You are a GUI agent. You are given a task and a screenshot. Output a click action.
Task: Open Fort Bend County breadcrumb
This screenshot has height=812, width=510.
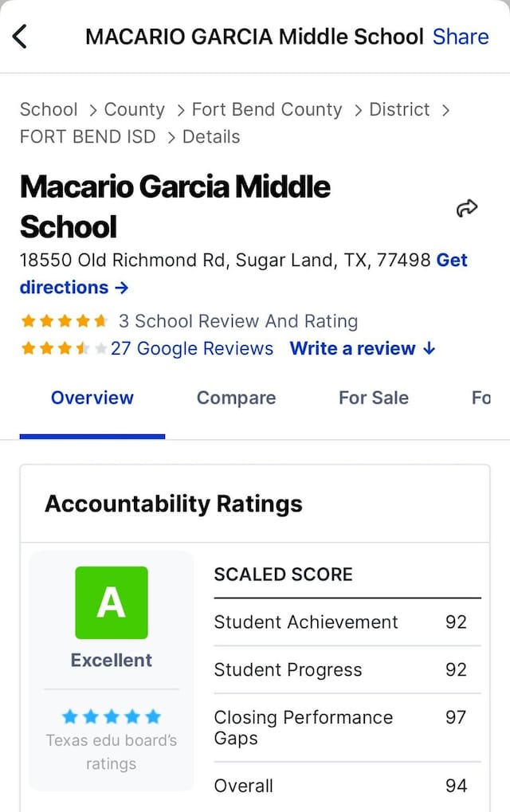(267, 110)
